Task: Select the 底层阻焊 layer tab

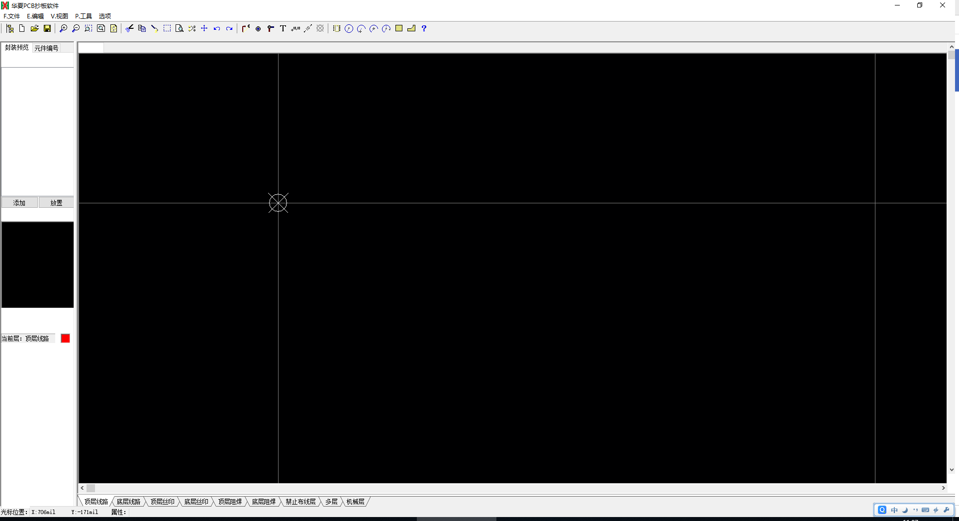Action: pos(264,502)
